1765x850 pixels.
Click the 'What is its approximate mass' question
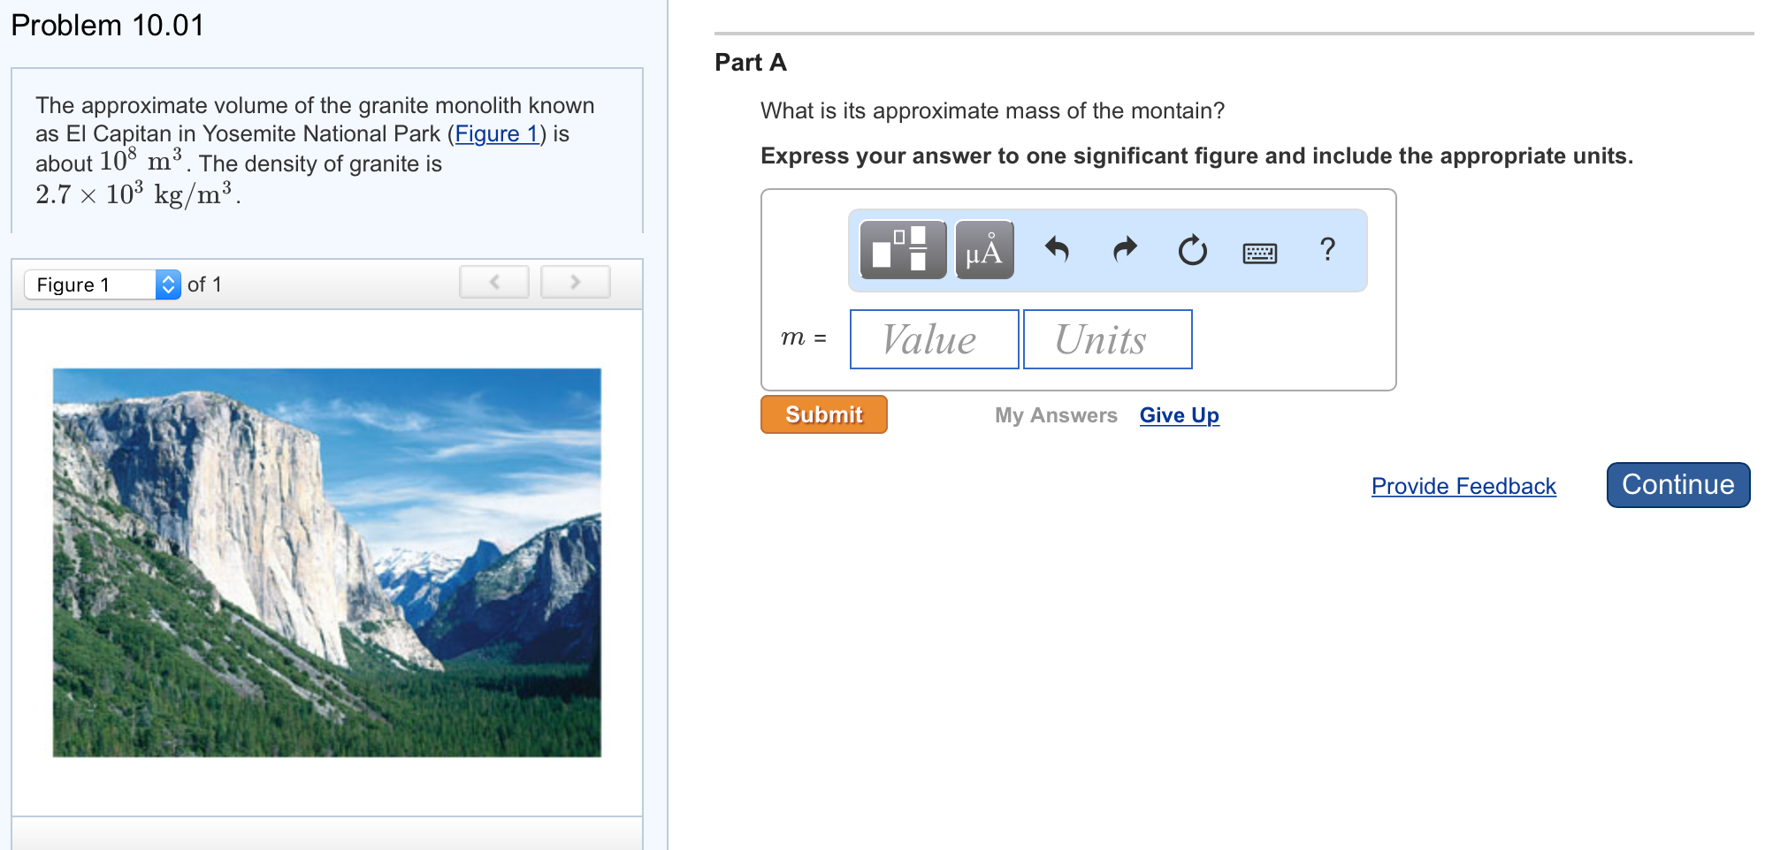[x=992, y=110]
